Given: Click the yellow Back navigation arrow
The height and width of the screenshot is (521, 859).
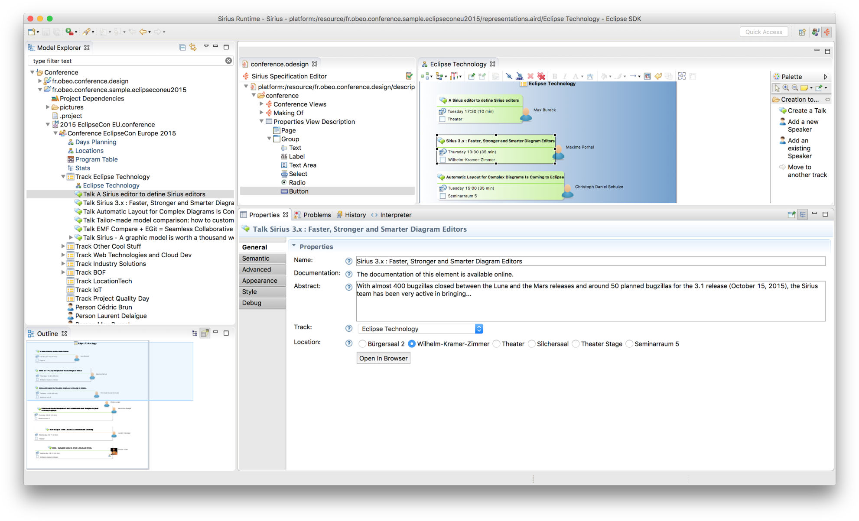Looking at the screenshot, I should click(142, 32).
